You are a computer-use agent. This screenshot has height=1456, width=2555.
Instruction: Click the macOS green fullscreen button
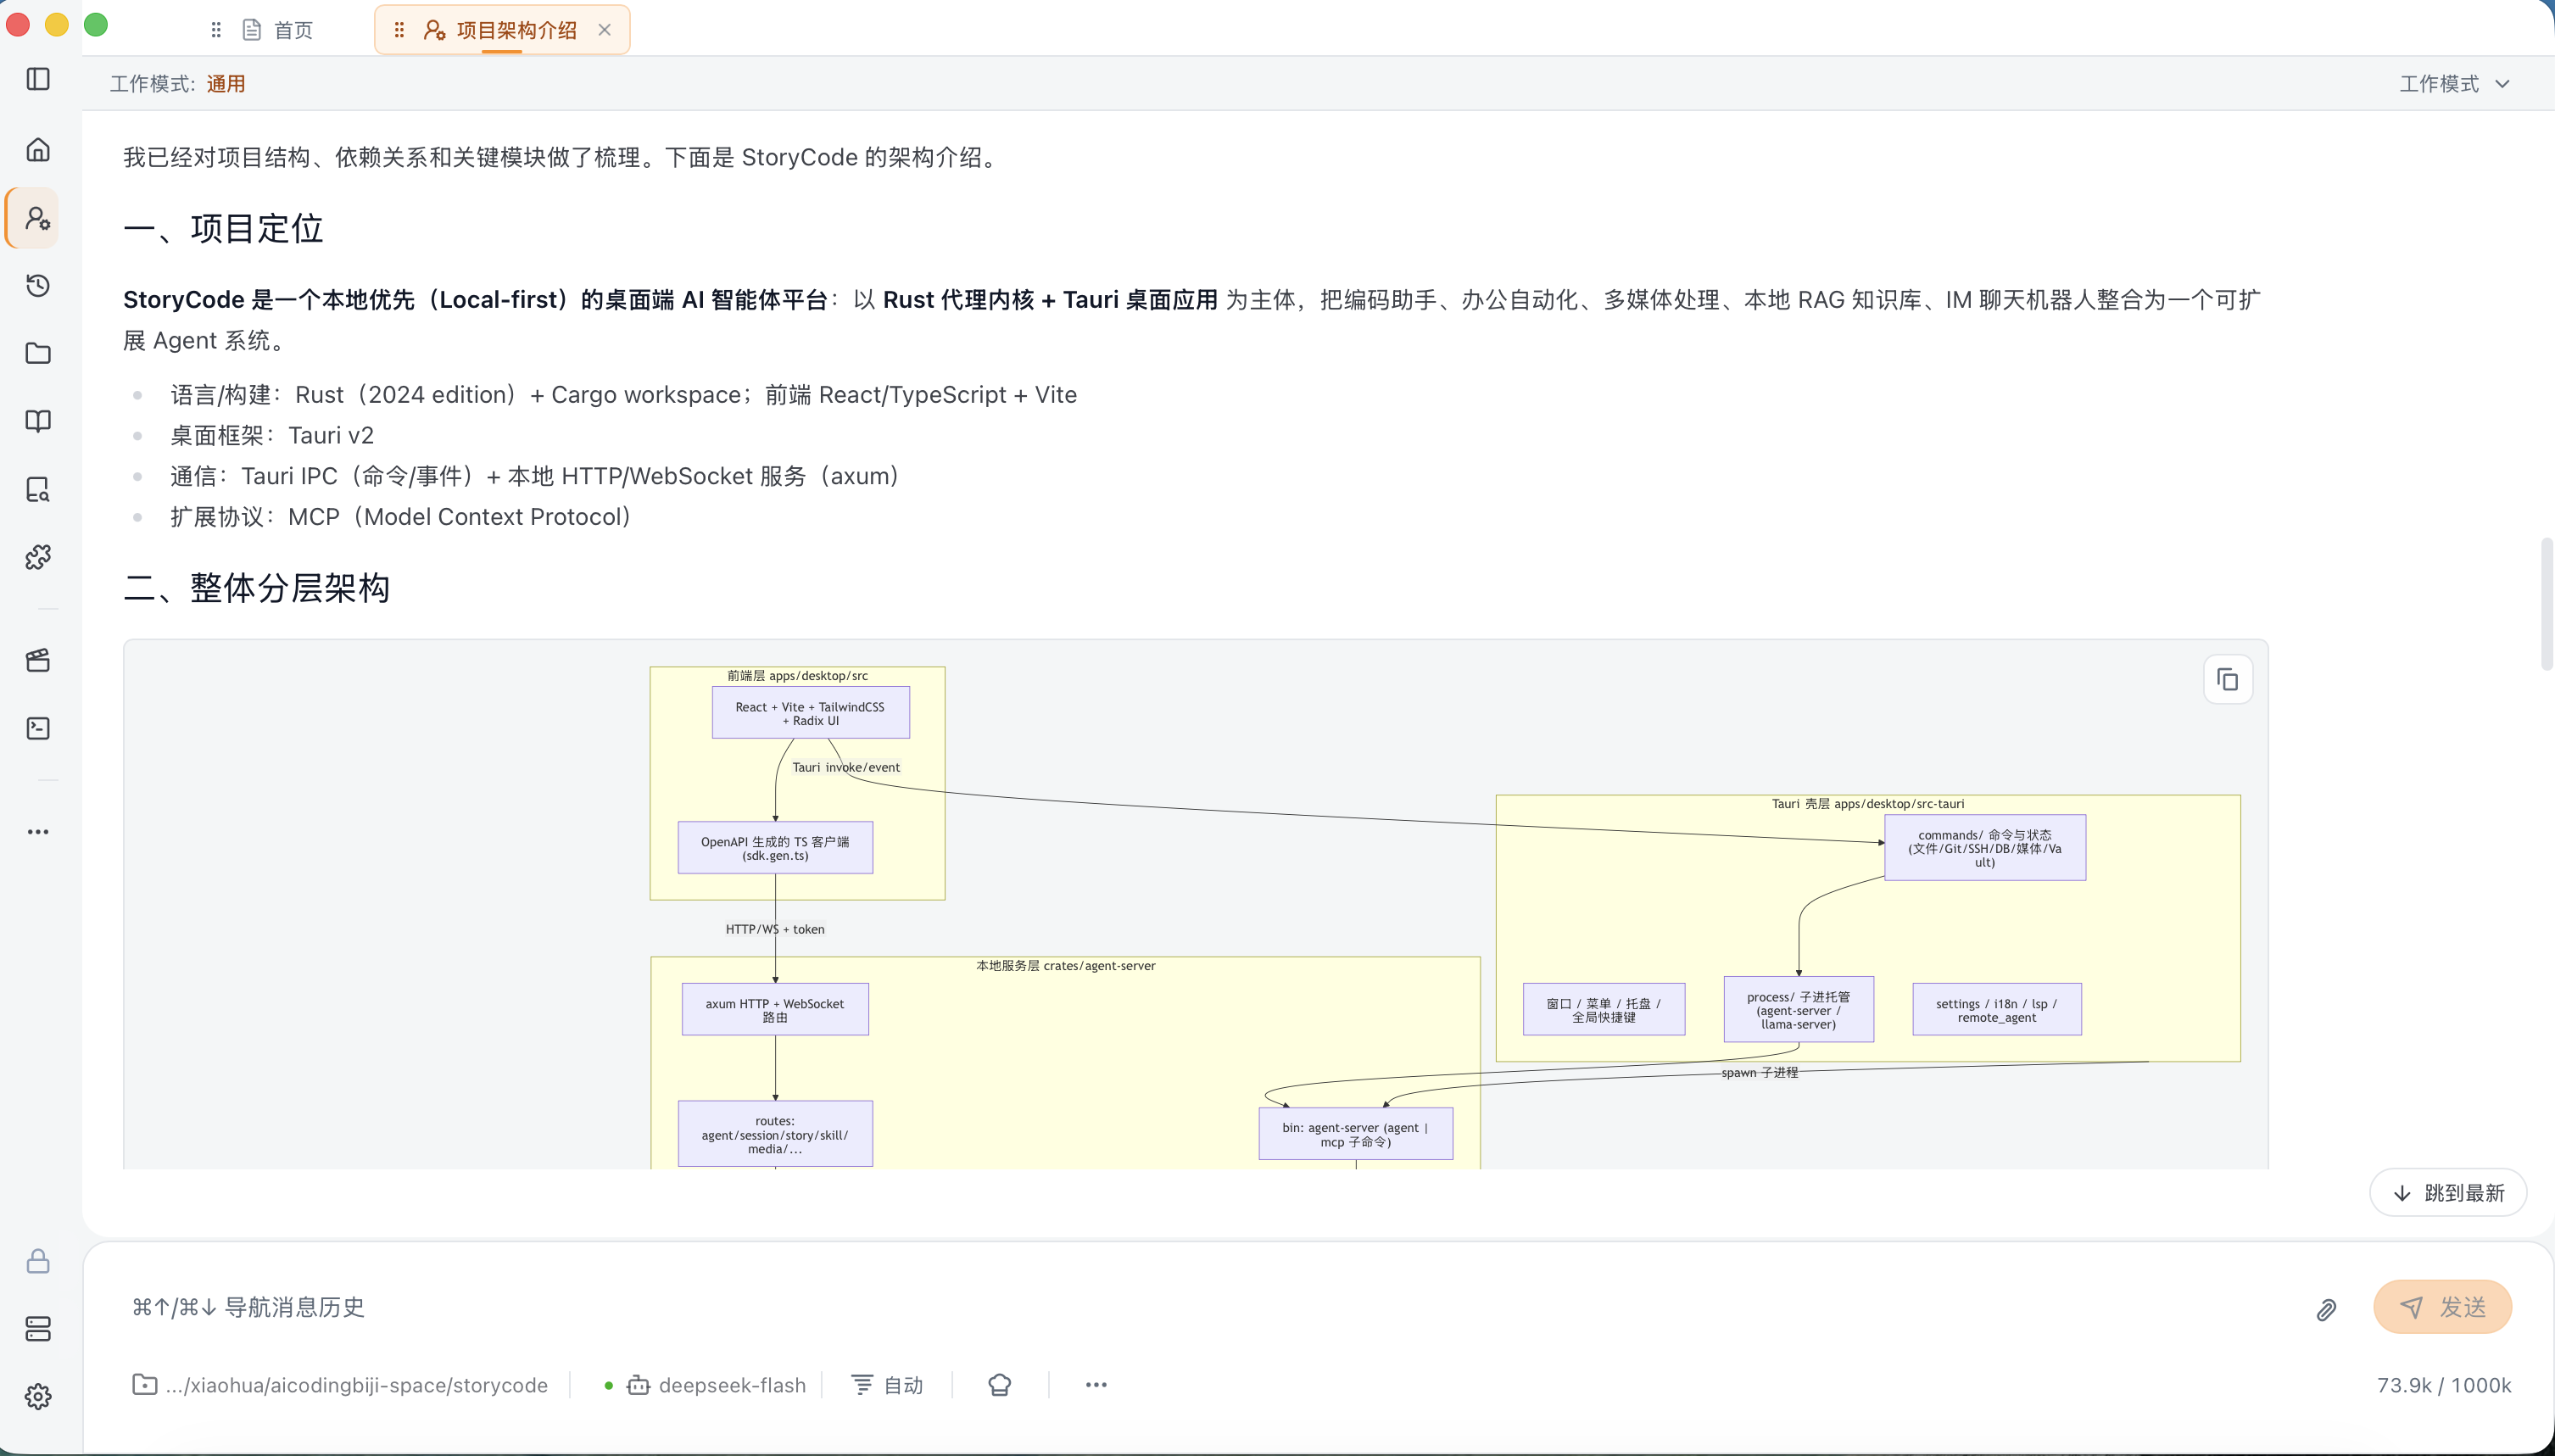(96, 24)
